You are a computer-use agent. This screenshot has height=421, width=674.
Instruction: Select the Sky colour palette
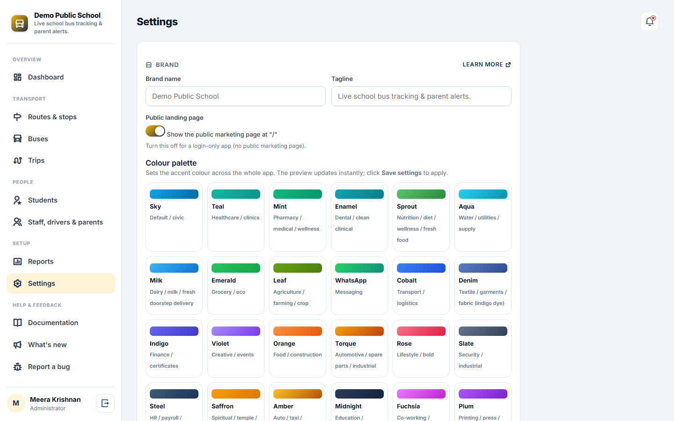(174, 217)
